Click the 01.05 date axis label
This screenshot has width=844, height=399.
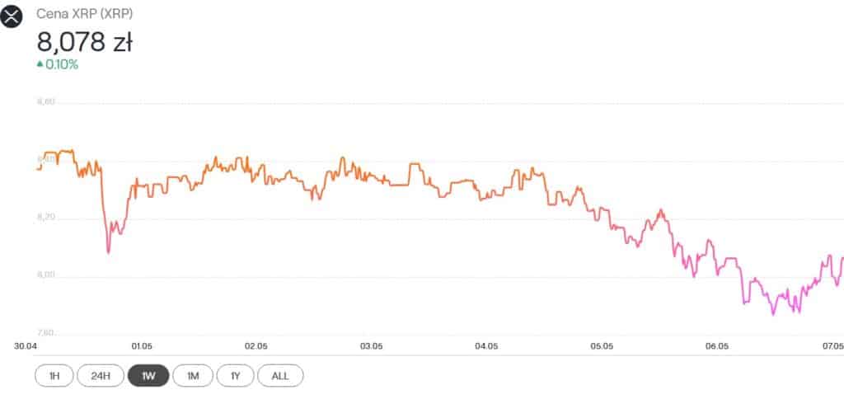(x=141, y=345)
